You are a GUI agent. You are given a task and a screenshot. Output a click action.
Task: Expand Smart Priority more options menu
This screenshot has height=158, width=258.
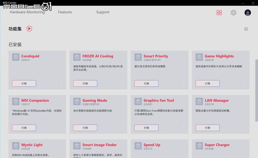click(184, 83)
